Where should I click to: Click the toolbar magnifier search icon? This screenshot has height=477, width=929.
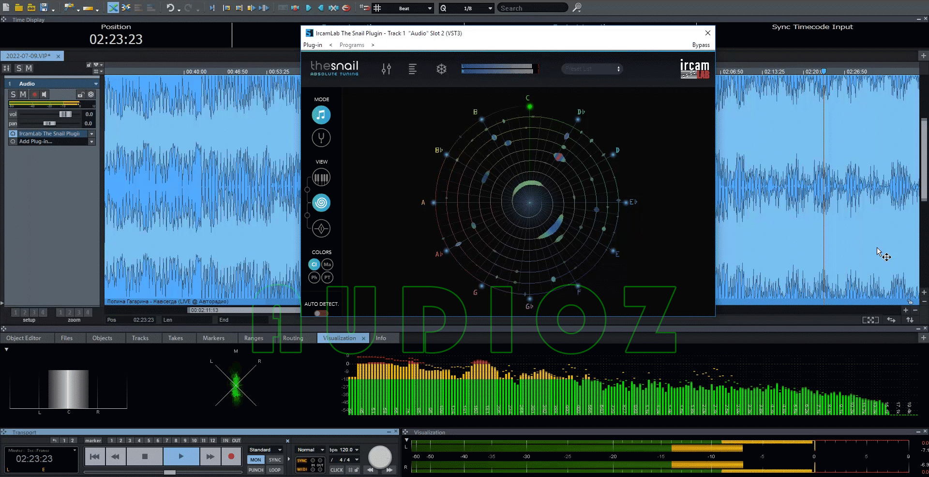pyautogui.click(x=577, y=8)
